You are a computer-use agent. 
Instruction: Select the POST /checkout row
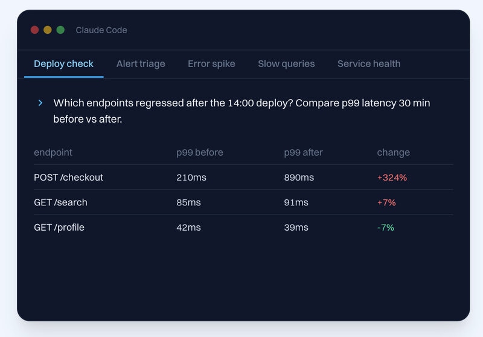(x=243, y=178)
